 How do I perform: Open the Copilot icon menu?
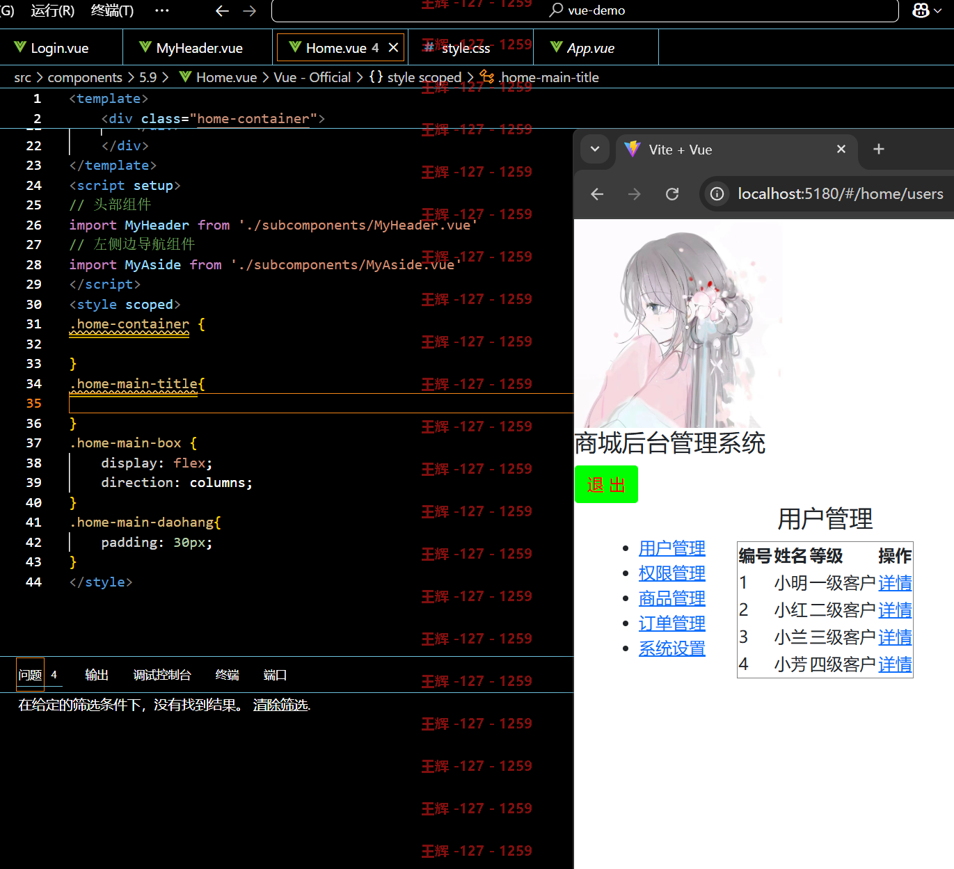(x=921, y=10)
